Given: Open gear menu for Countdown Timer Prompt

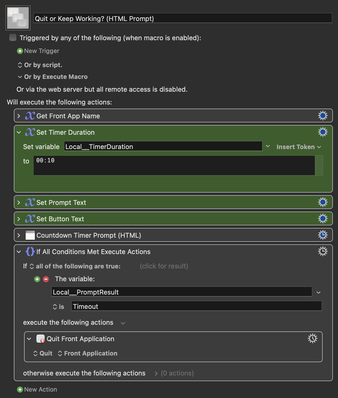Looking at the screenshot, I should coord(323,235).
